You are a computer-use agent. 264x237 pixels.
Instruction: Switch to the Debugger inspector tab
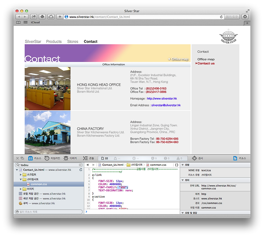70,158
